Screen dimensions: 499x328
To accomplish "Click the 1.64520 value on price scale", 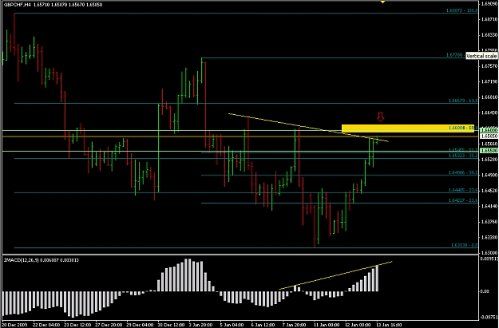I will (x=489, y=190).
